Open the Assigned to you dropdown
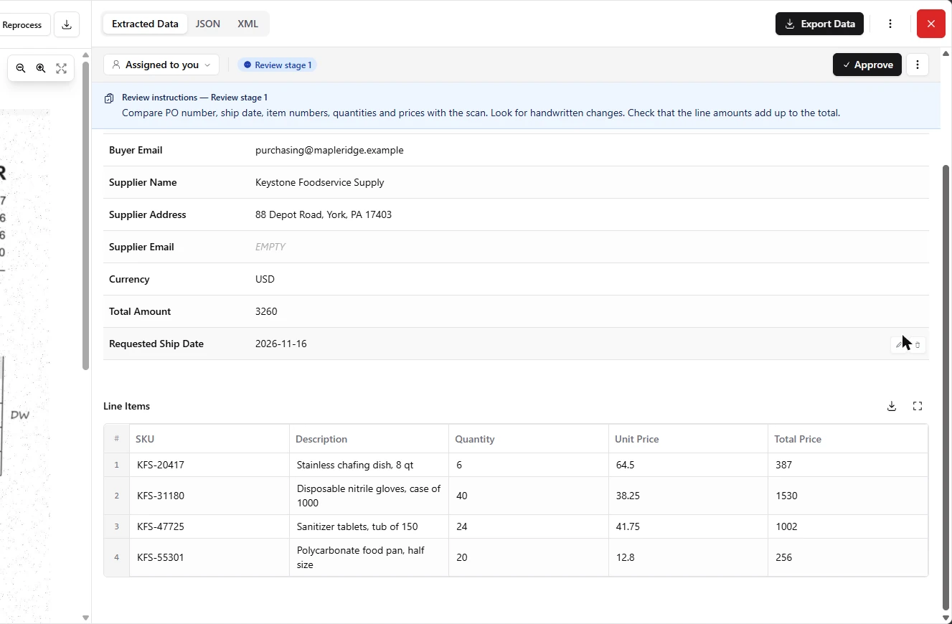This screenshot has height=624, width=952. (x=161, y=65)
